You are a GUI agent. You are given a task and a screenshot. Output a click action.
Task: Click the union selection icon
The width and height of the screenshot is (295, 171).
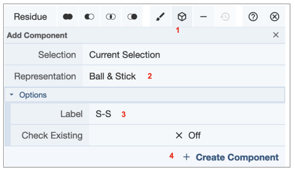point(68,17)
